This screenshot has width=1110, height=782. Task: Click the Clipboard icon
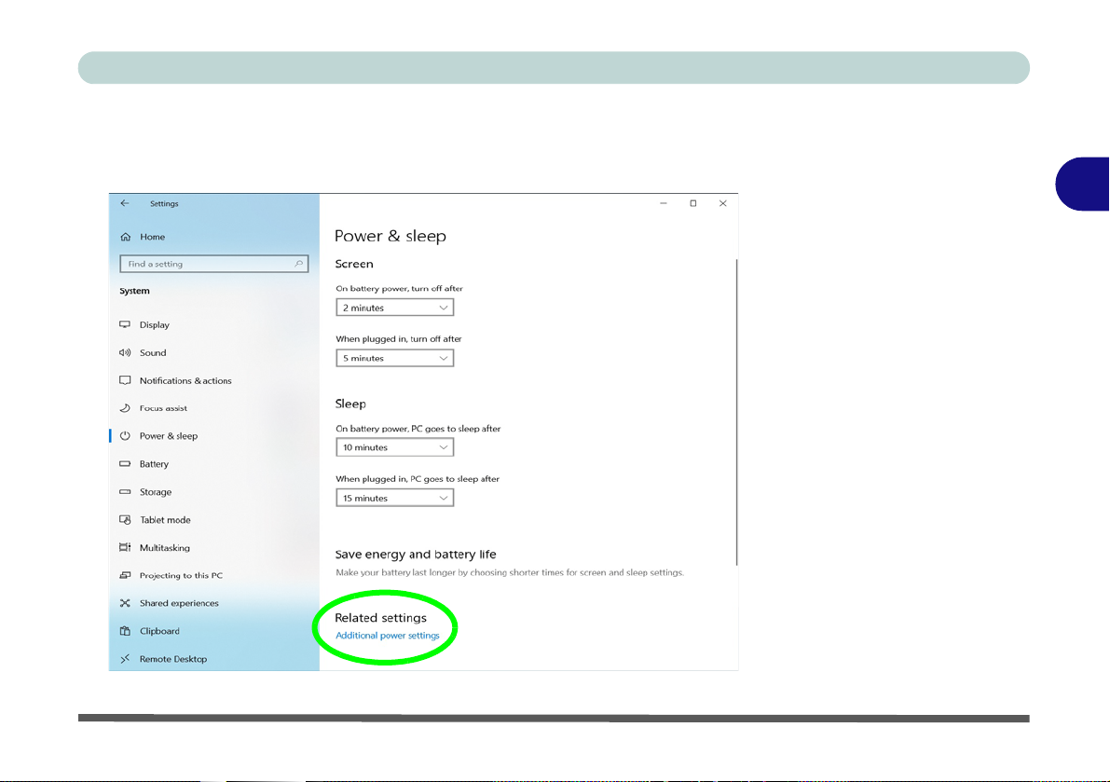click(125, 631)
